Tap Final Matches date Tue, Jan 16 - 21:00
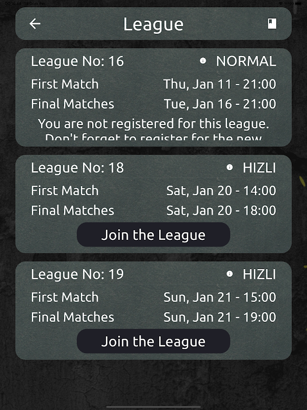This screenshot has height=410, width=307. tap(220, 104)
